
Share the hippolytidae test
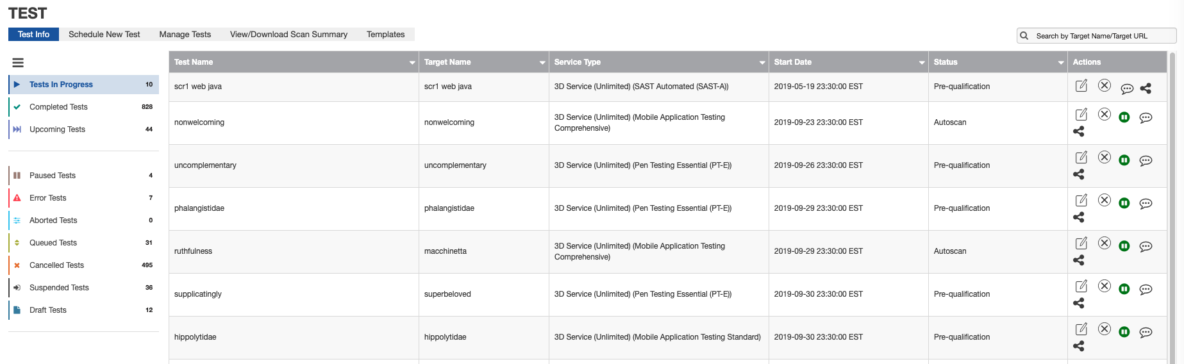point(1079,346)
